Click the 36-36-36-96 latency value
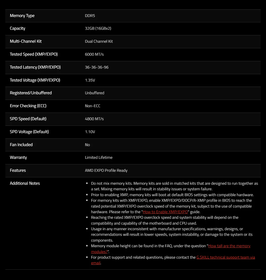Screen dimensions: 266x280 [97, 67]
